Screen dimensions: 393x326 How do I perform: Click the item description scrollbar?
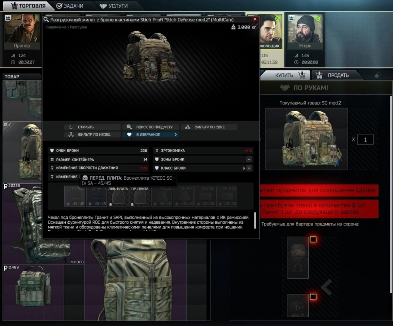(255, 221)
